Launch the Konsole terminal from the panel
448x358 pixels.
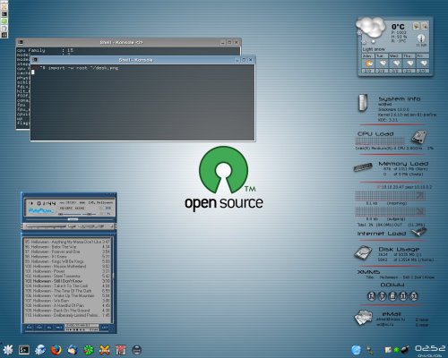click(x=24, y=350)
